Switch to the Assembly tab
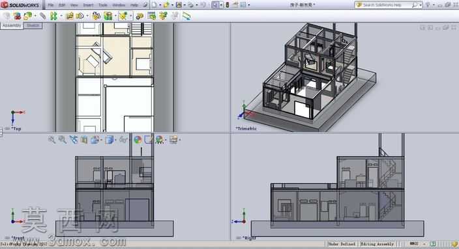Image resolution: width=459 pixels, height=249 pixels. click(x=12, y=26)
